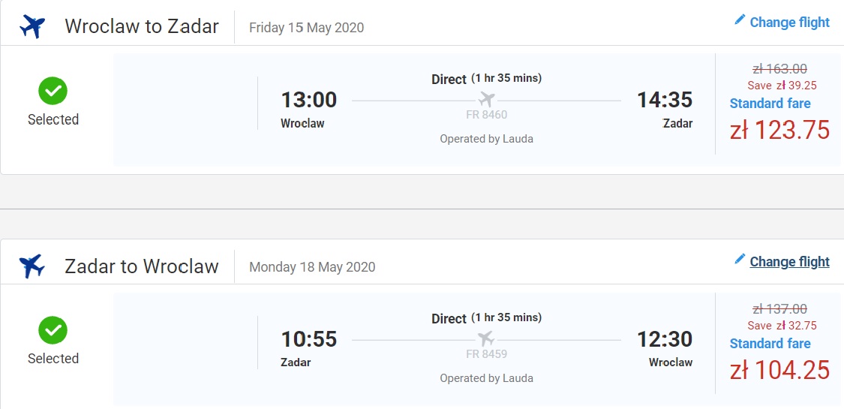This screenshot has width=844, height=409.
Task: Open Change flight for Wroclaw to Zadar
Action: tap(790, 22)
